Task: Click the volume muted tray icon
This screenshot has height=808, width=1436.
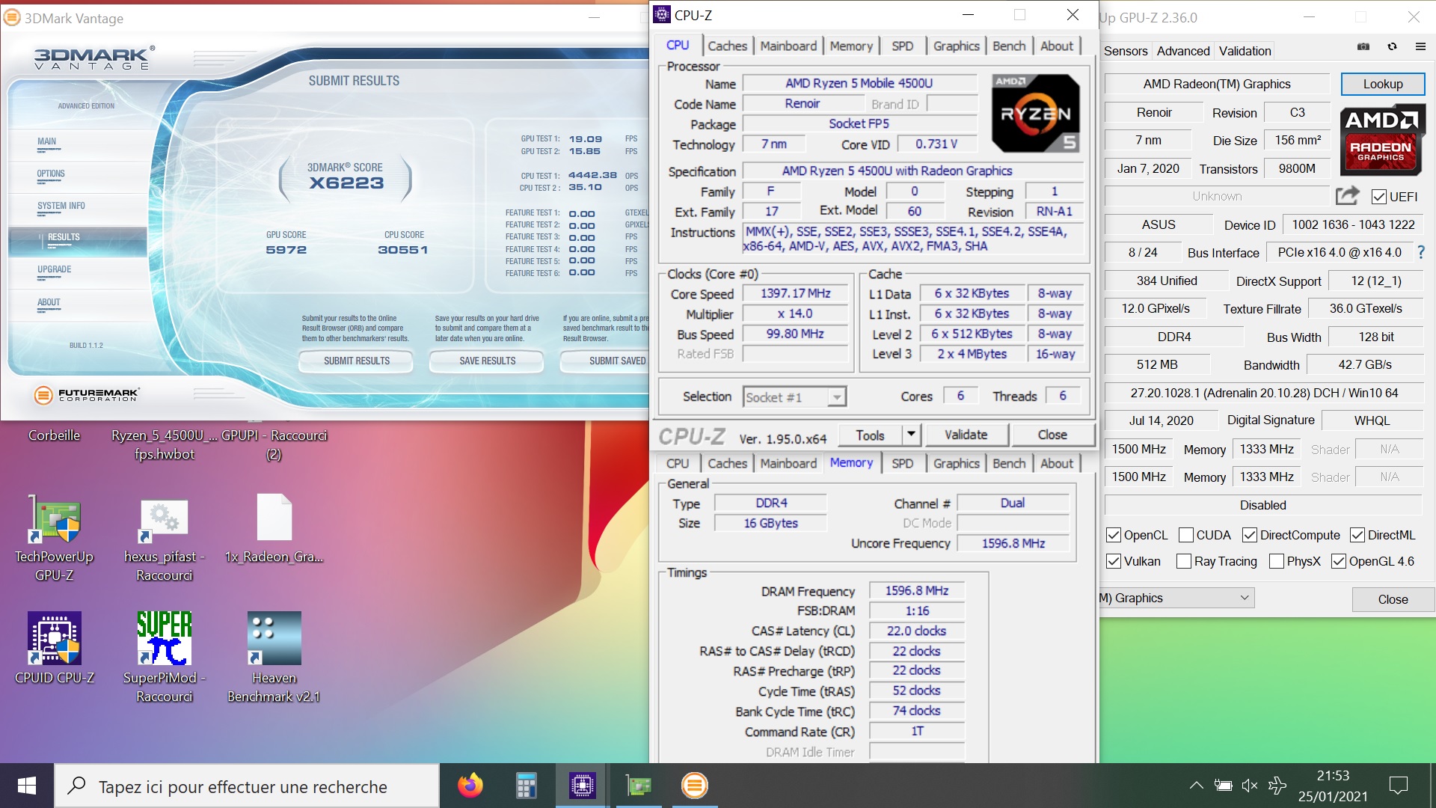Action: [x=1250, y=786]
